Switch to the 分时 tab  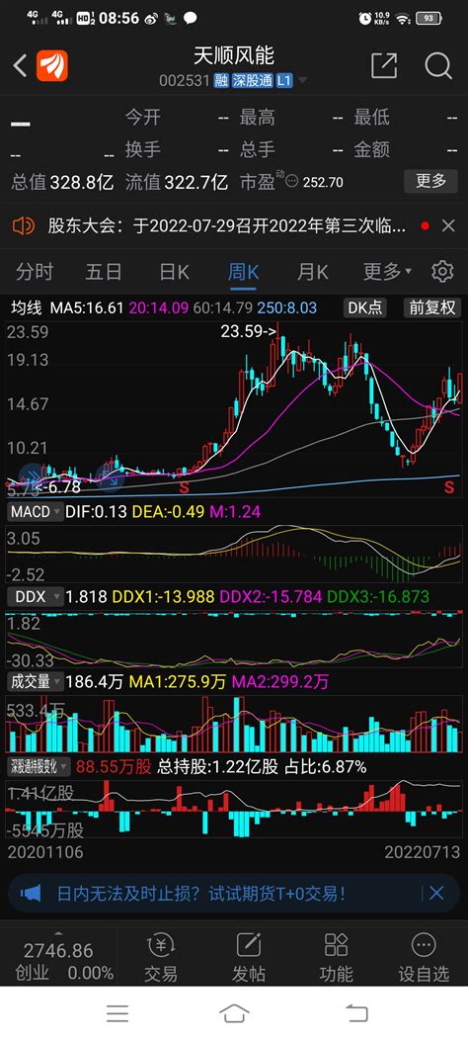[x=36, y=272]
